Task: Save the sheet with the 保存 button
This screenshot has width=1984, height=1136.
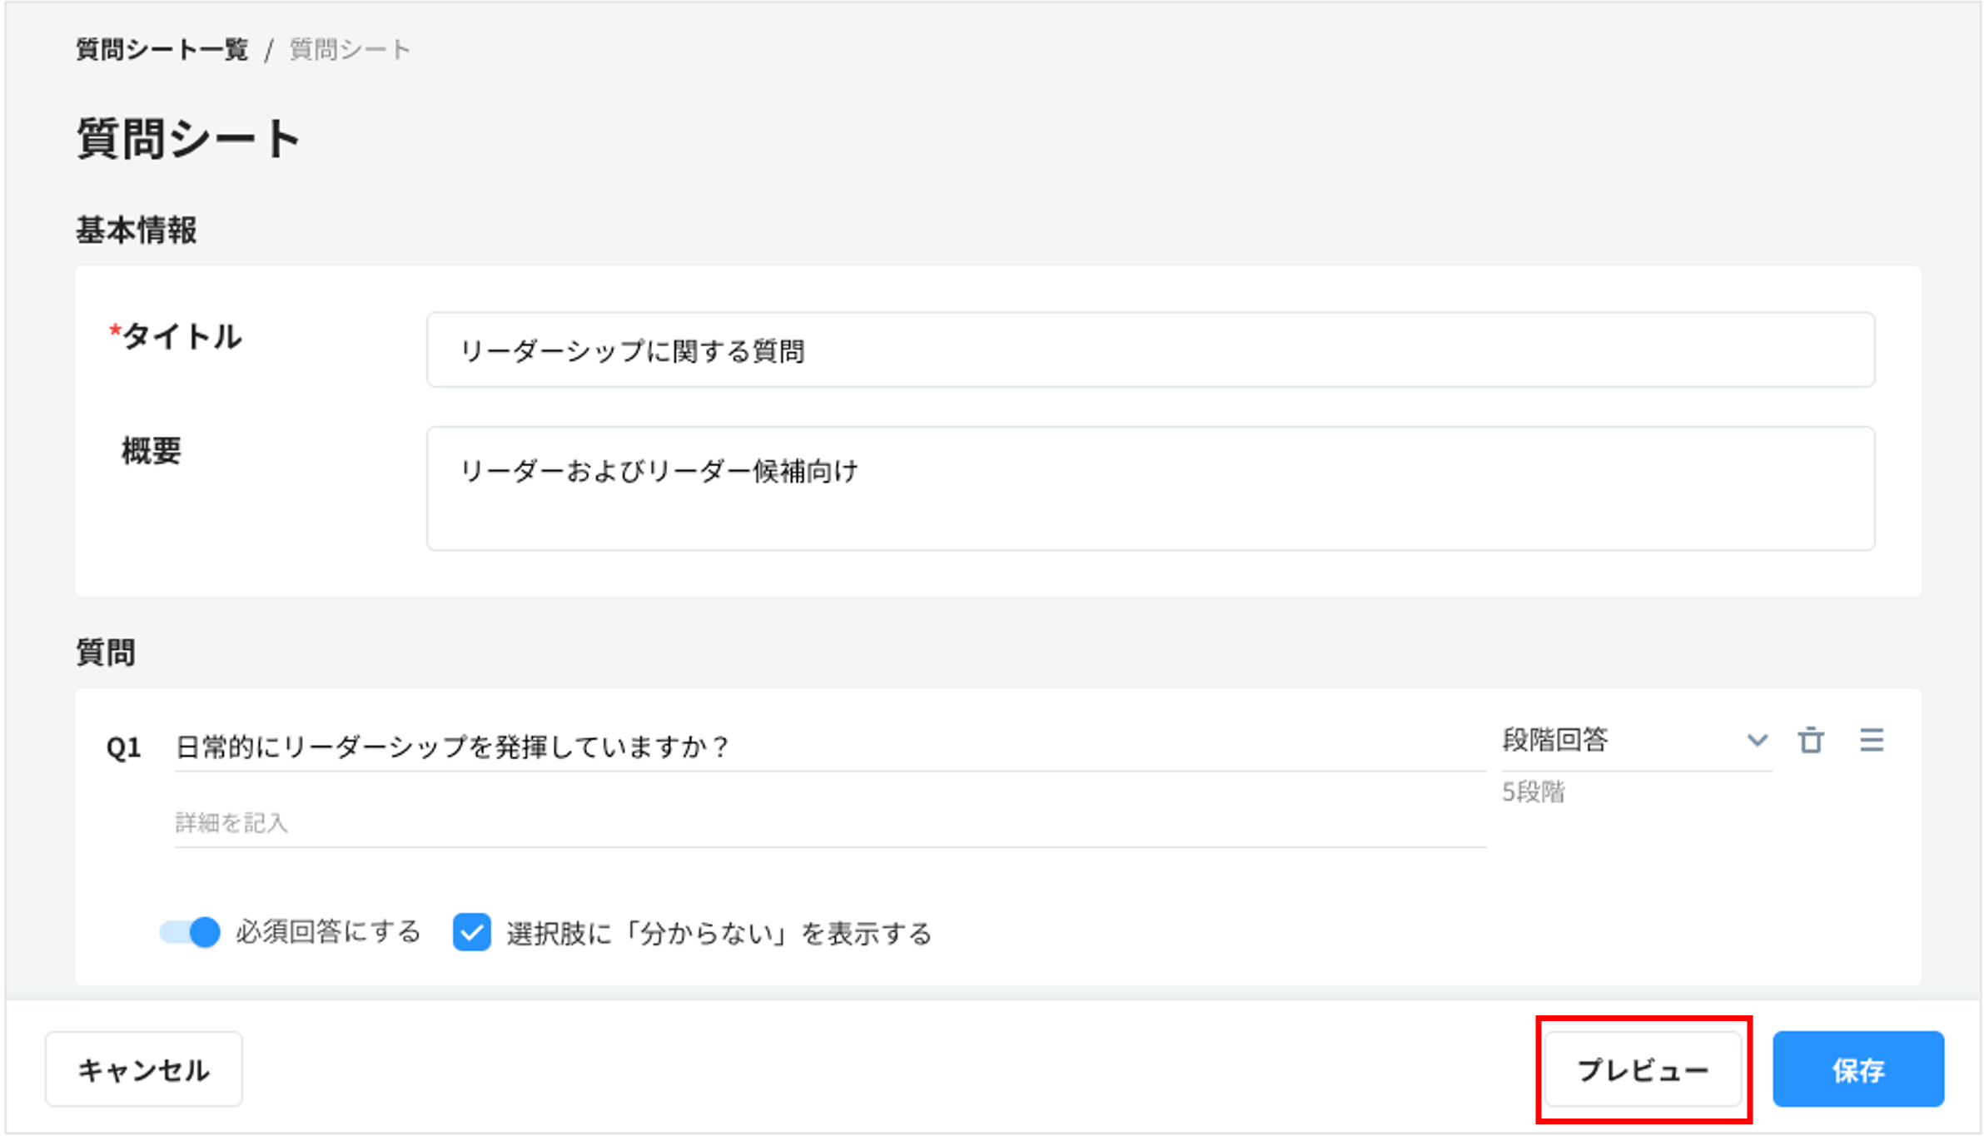Action: 1857,1069
